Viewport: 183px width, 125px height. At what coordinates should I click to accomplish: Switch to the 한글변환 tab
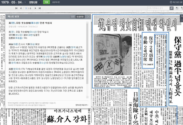point(80,17)
